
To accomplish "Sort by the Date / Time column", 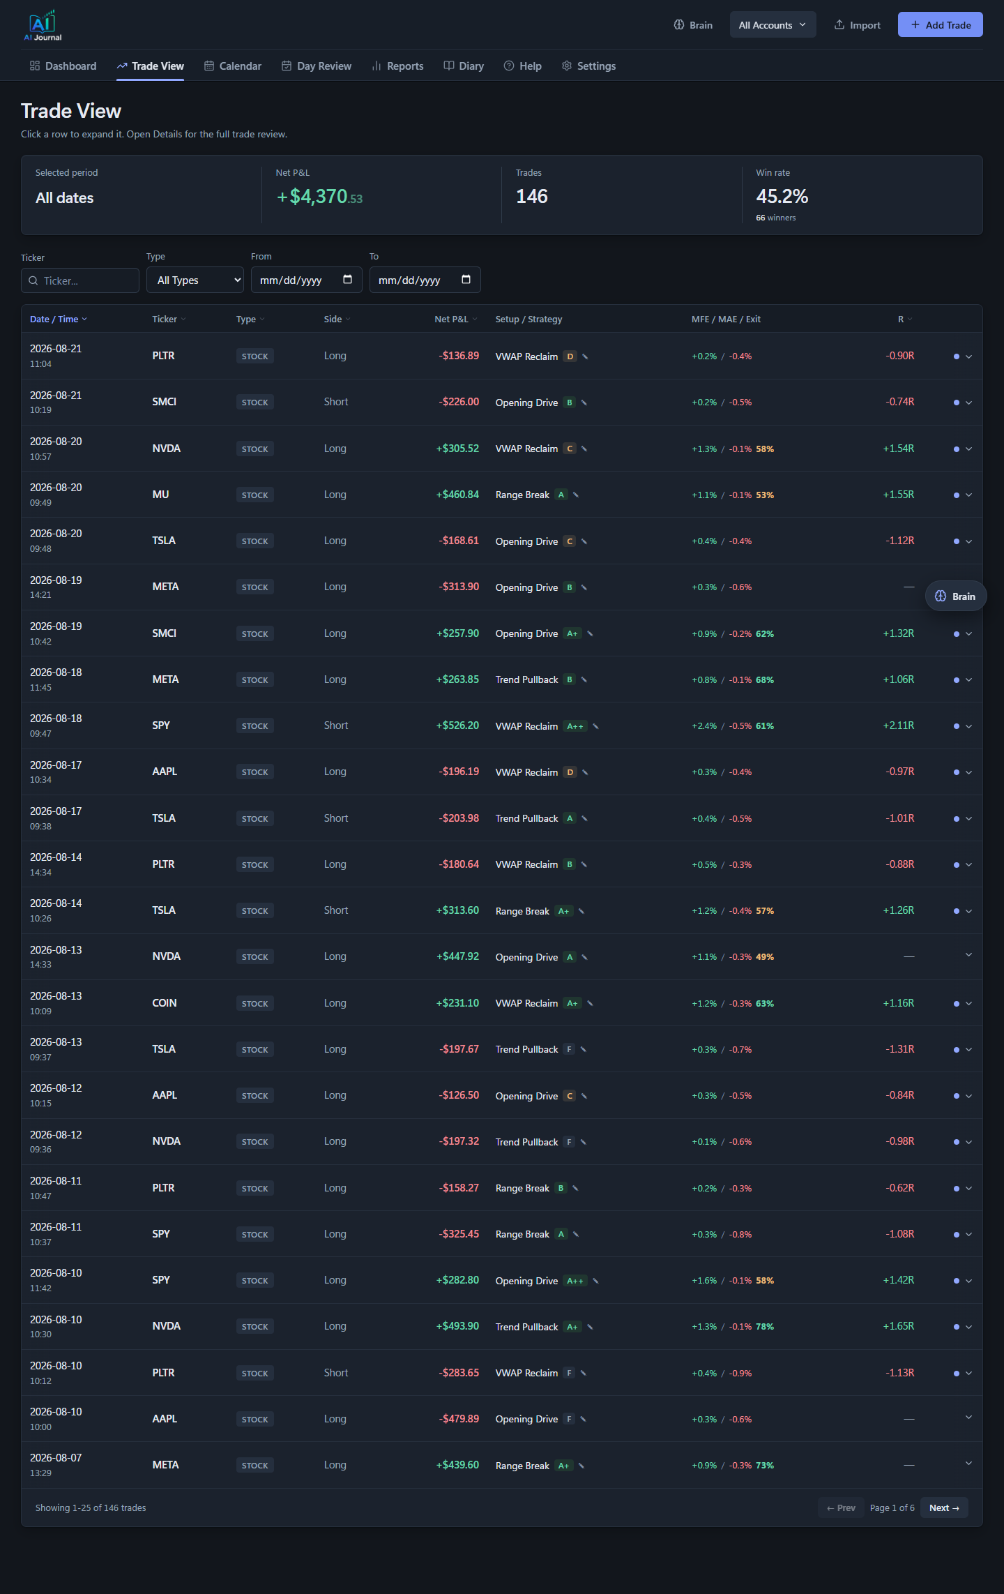I will [x=59, y=319].
